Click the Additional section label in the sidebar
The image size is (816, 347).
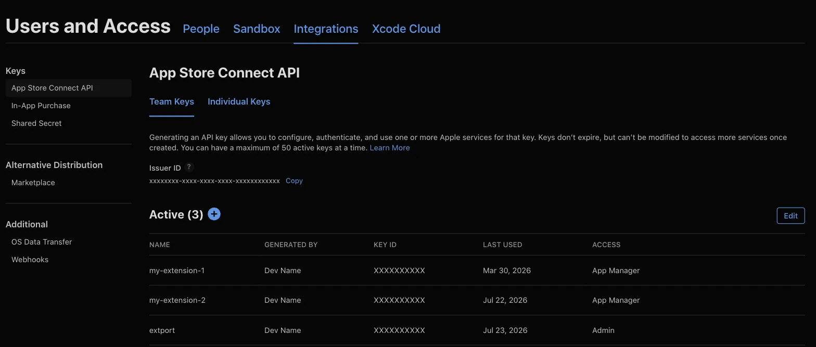click(x=27, y=224)
